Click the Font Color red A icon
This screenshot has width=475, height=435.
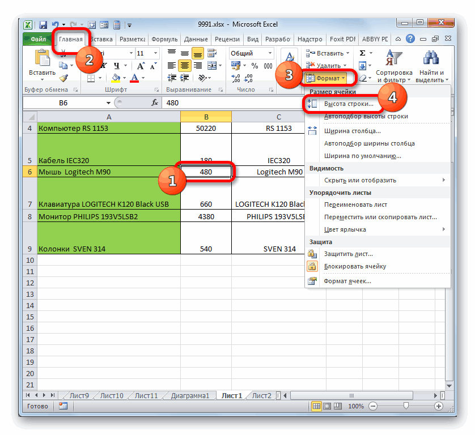coord(134,78)
